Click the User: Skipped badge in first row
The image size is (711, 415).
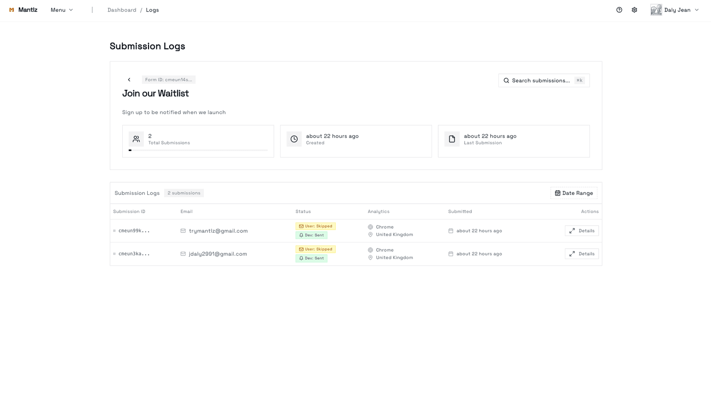[316, 226]
